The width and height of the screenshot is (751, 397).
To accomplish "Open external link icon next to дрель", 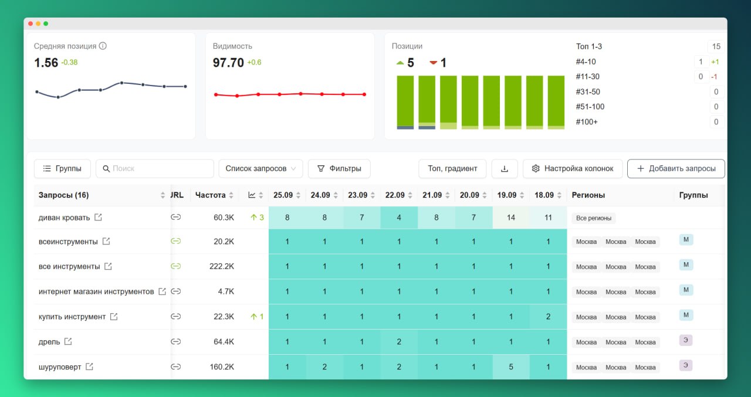I will pos(68,341).
